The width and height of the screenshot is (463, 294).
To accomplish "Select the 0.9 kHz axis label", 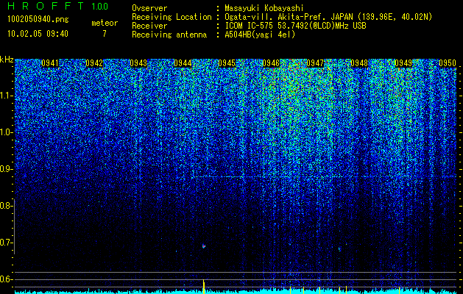I will coord(5,169).
